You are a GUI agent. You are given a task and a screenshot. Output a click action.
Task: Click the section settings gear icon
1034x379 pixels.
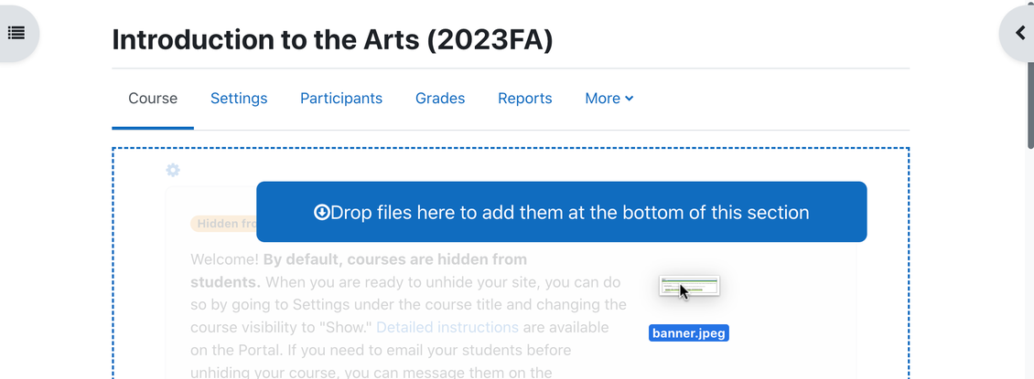tap(173, 171)
